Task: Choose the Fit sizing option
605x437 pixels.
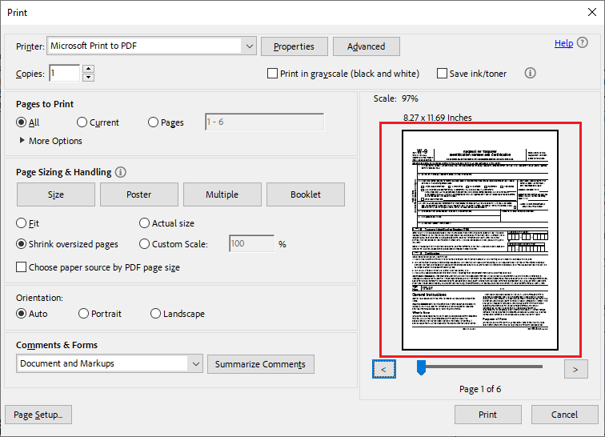Action: pos(22,223)
